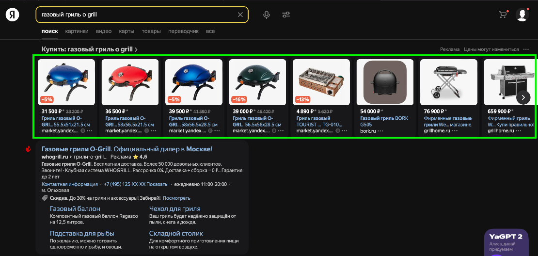Switch to the Товары tab
The width and height of the screenshot is (538, 256).
pyautogui.click(x=151, y=32)
